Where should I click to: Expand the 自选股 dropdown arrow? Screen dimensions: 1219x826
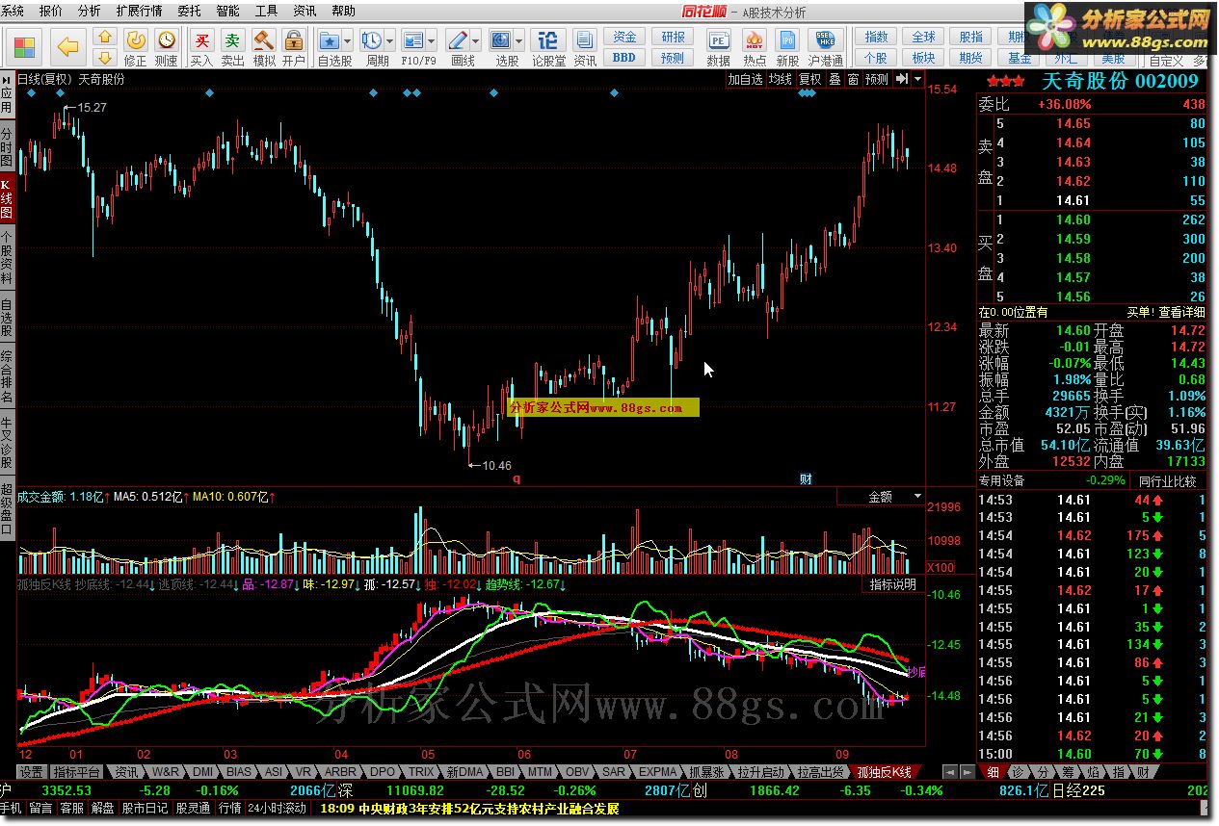coord(348,41)
